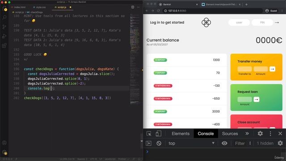286x161 pixels.
Task: Click the user login input field
Action: pyautogui.click(x=239, y=22)
